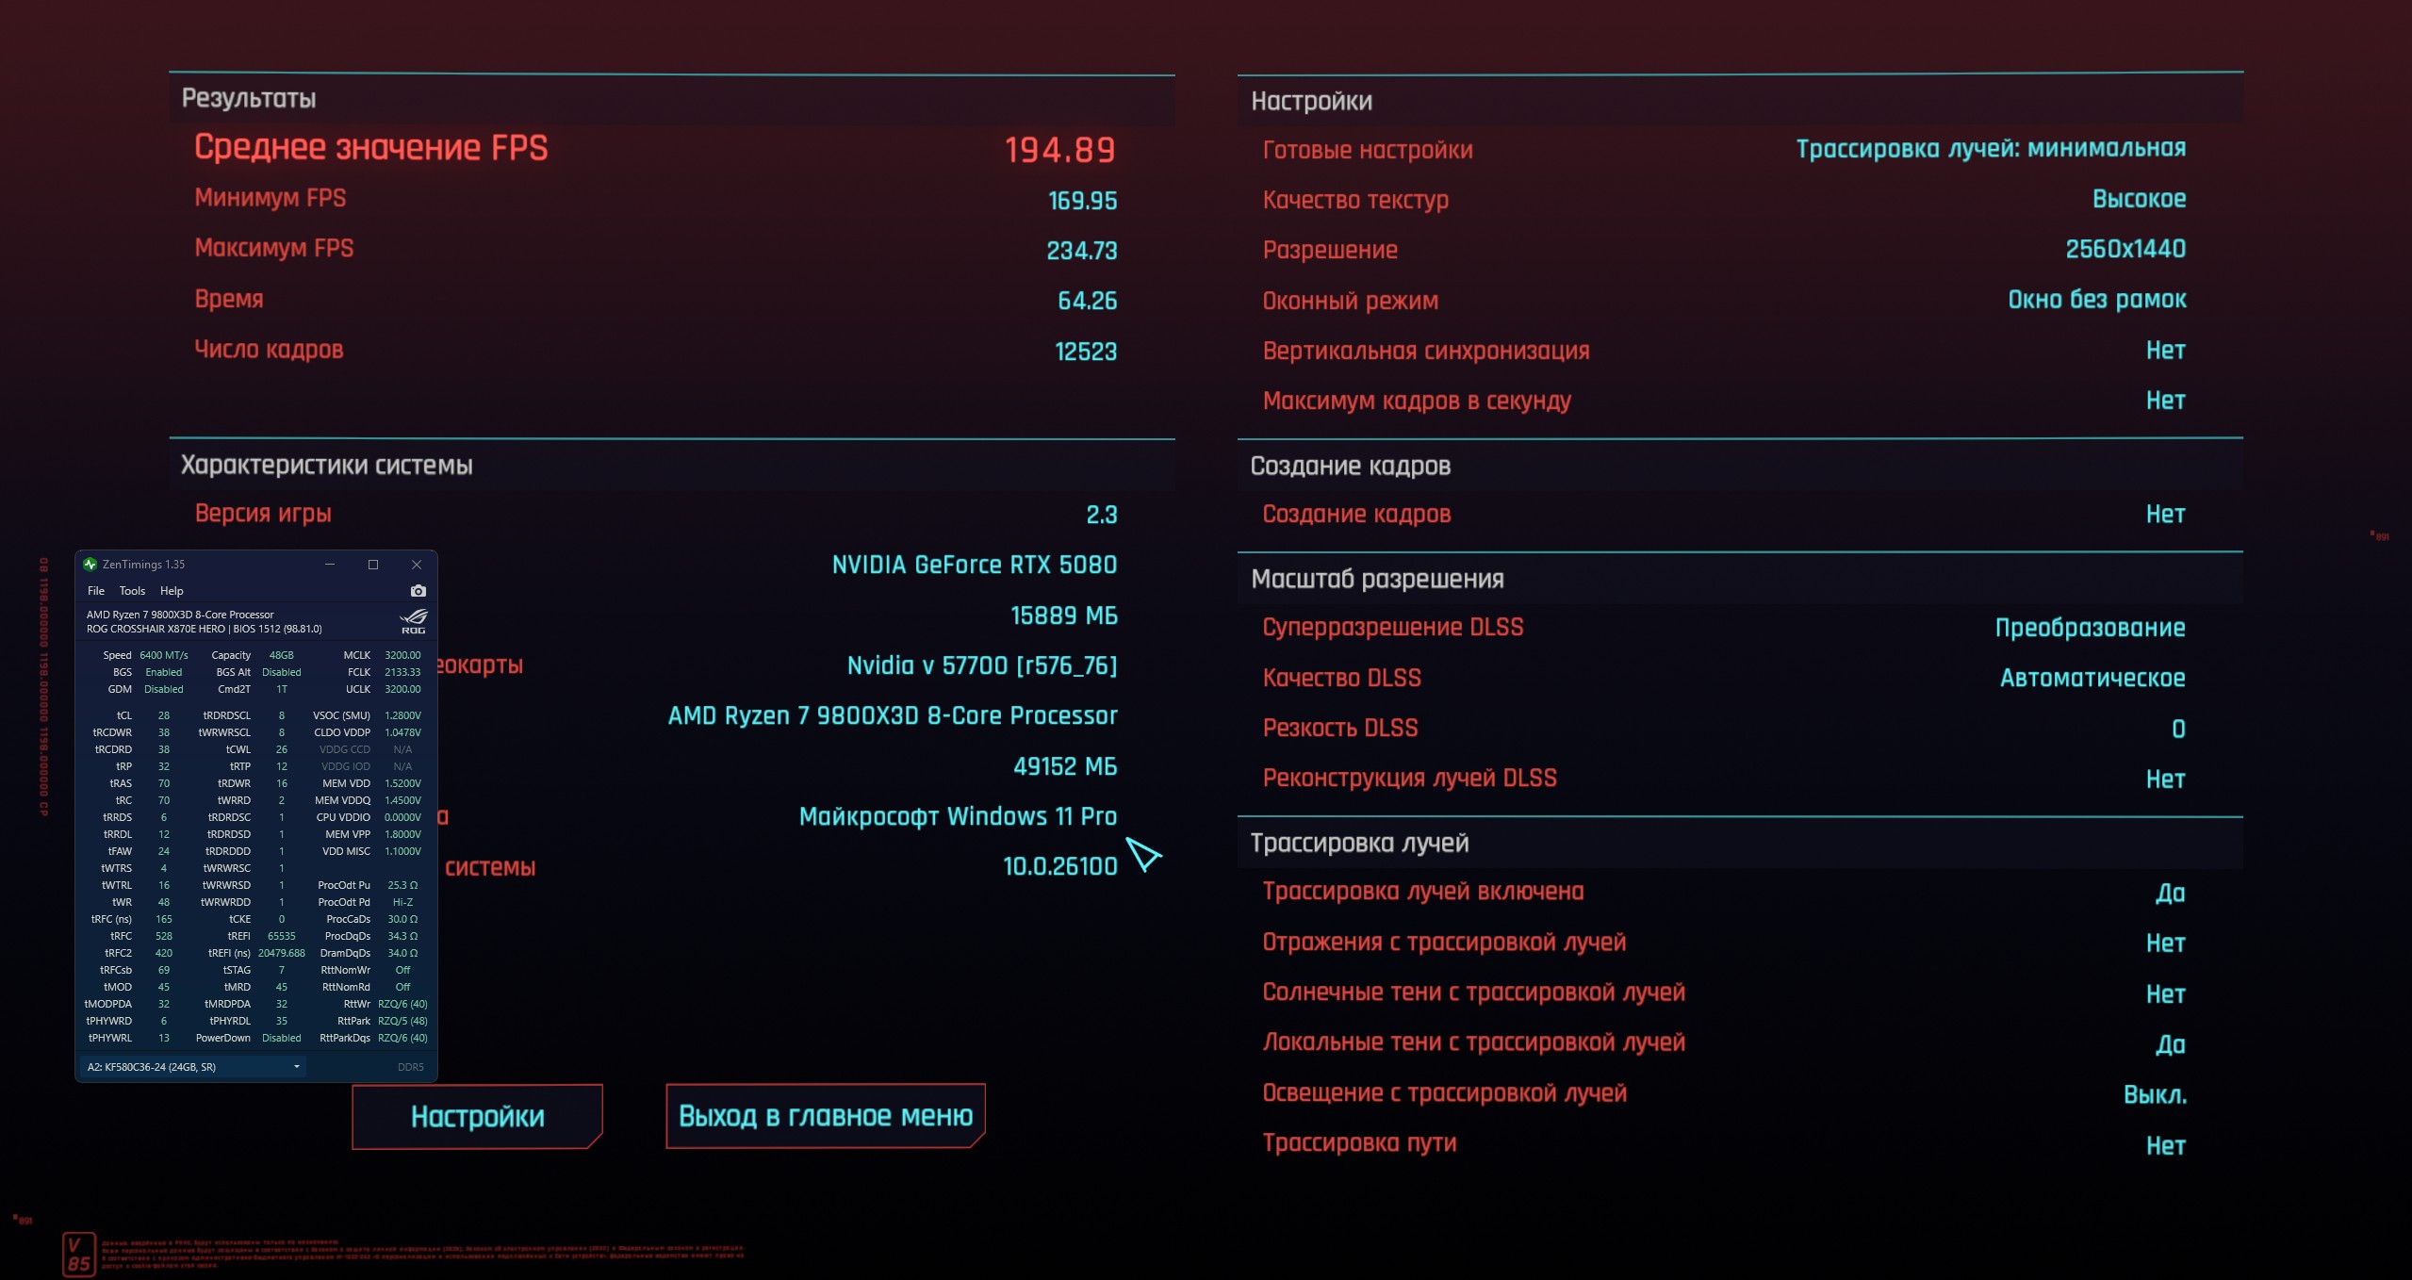Click the NVIDIA GeForce RTX 5080 text
This screenshot has height=1280, width=2412.
point(975,565)
